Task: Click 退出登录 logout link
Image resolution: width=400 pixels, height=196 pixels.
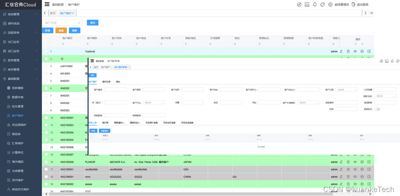Action: click(360, 4)
